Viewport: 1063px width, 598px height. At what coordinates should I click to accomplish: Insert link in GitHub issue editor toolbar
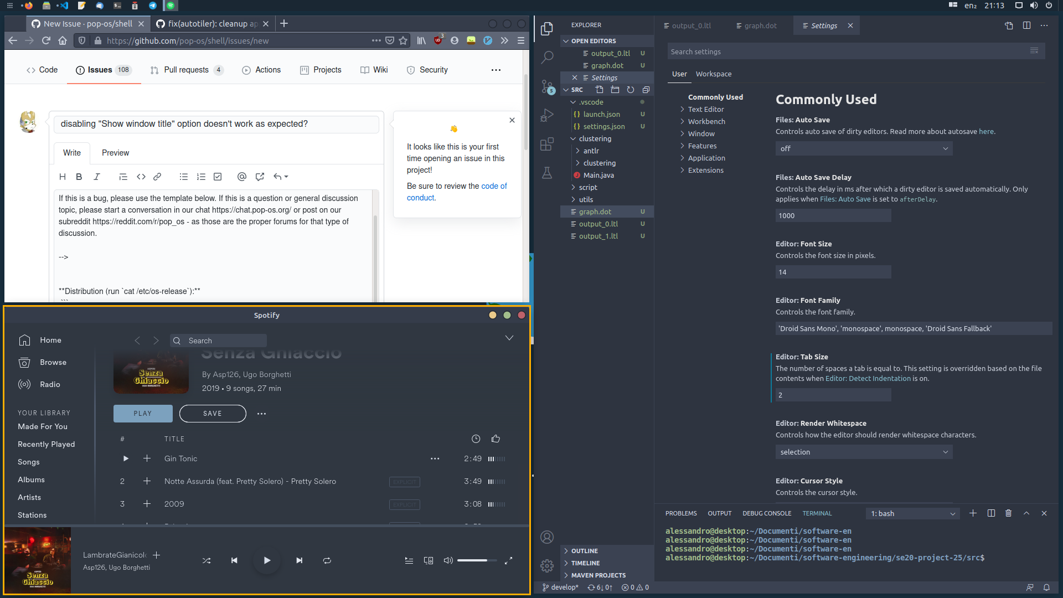tap(157, 177)
